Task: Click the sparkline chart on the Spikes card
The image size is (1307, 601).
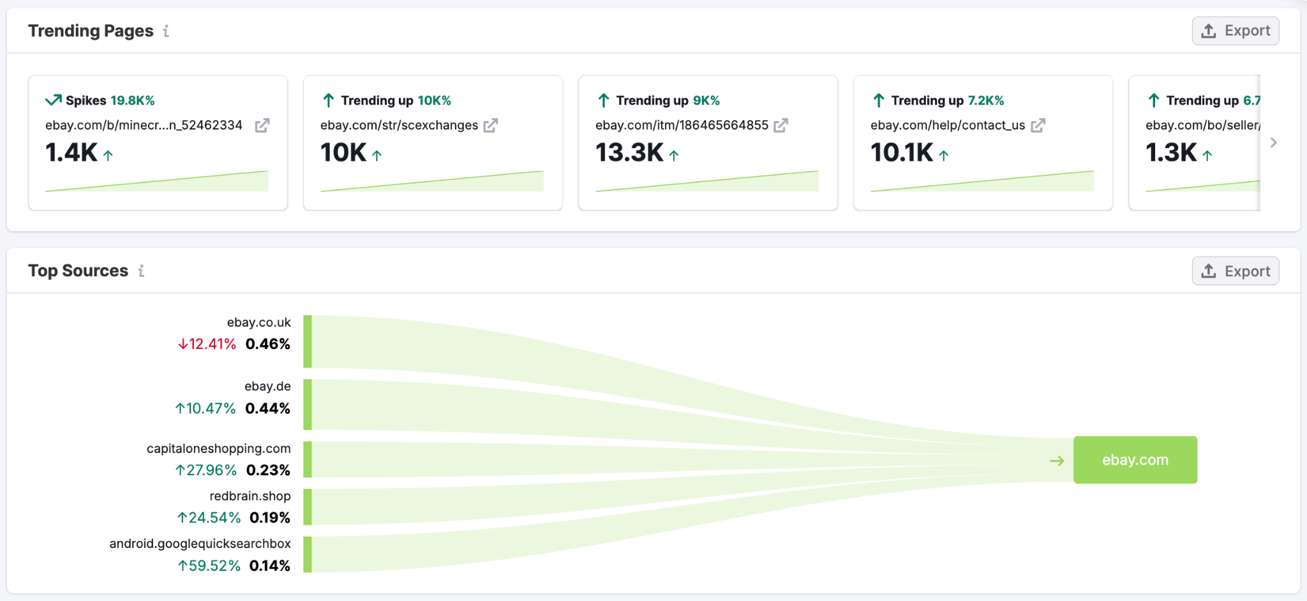Action: point(157,181)
